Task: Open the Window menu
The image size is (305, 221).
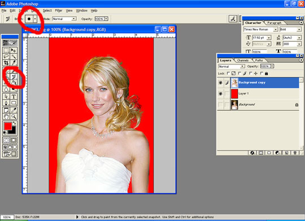Action: (82, 11)
